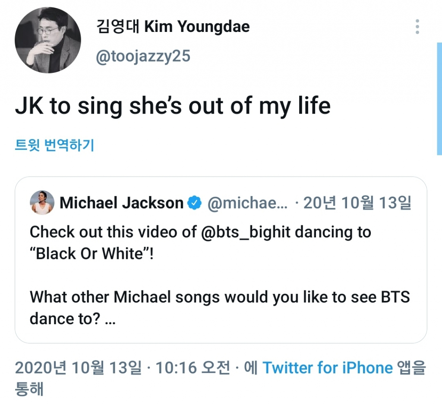The height and width of the screenshot is (404, 442).
Task: Open the Twitter for iPhone source link
Action: click(328, 368)
